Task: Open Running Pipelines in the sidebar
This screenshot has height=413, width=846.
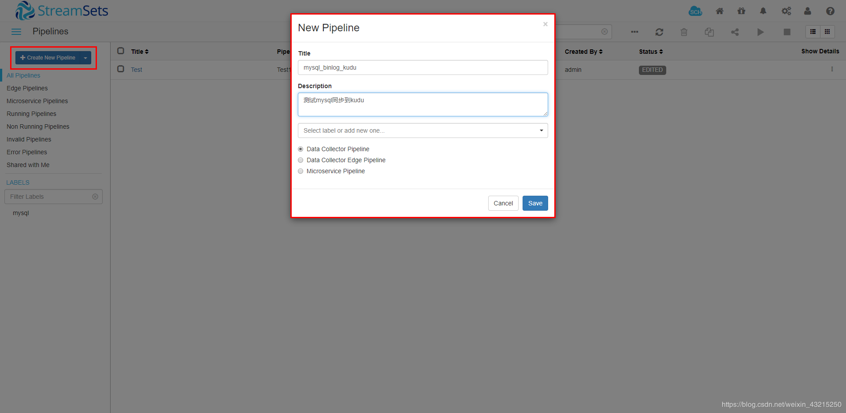Action: (x=31, y=114)
